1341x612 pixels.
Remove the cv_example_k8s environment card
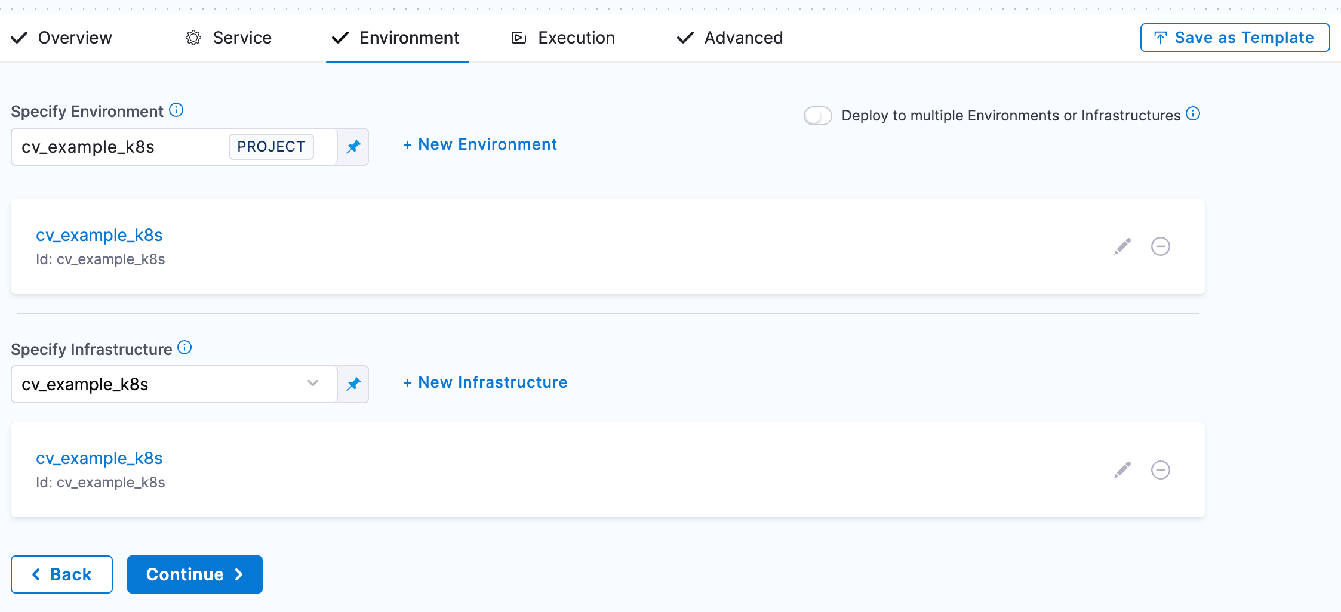(1160, 246)
